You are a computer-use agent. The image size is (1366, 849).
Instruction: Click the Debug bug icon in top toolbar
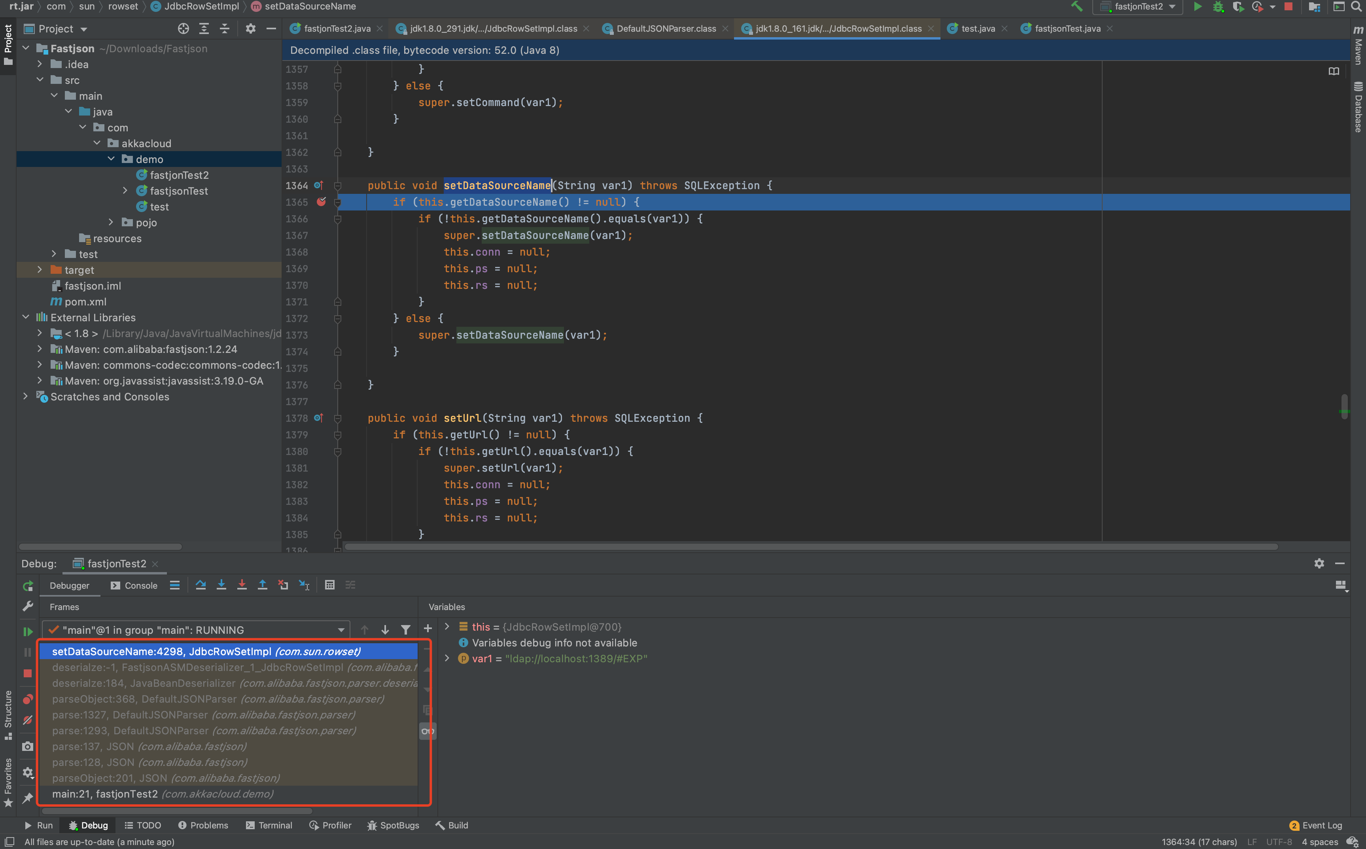click(x=1218, y=7)
